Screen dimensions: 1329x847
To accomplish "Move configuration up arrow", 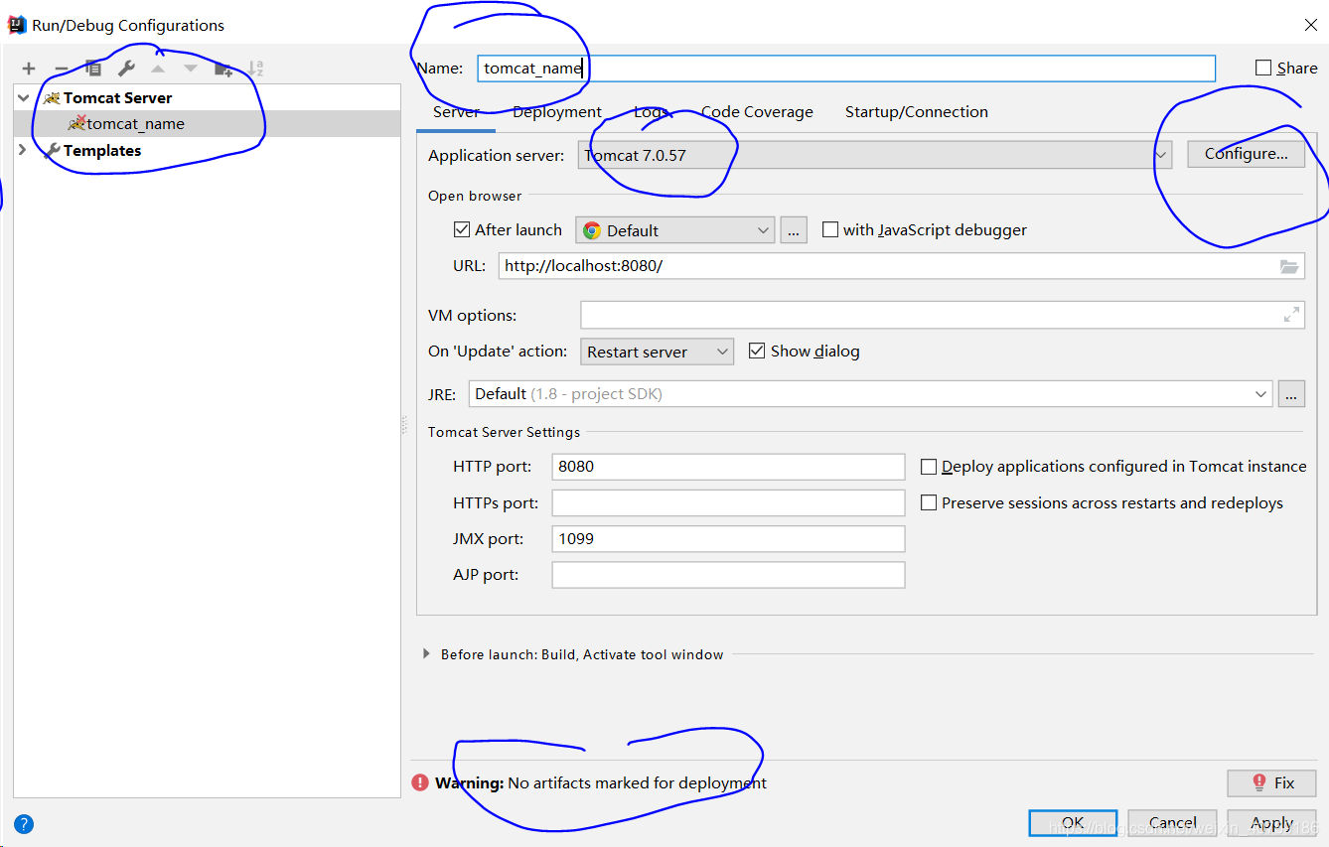I will (158, 69).
